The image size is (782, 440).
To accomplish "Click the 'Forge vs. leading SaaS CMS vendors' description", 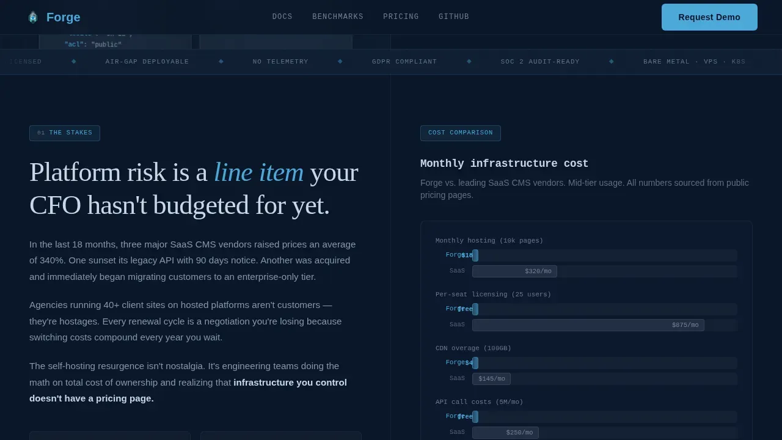I will (x=585, y=189).
